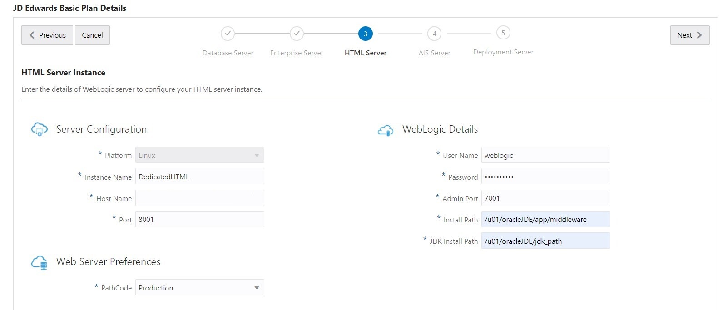Focus the User Name field weblogic
This screenshot has width=728, height=310.
(546, 155)
